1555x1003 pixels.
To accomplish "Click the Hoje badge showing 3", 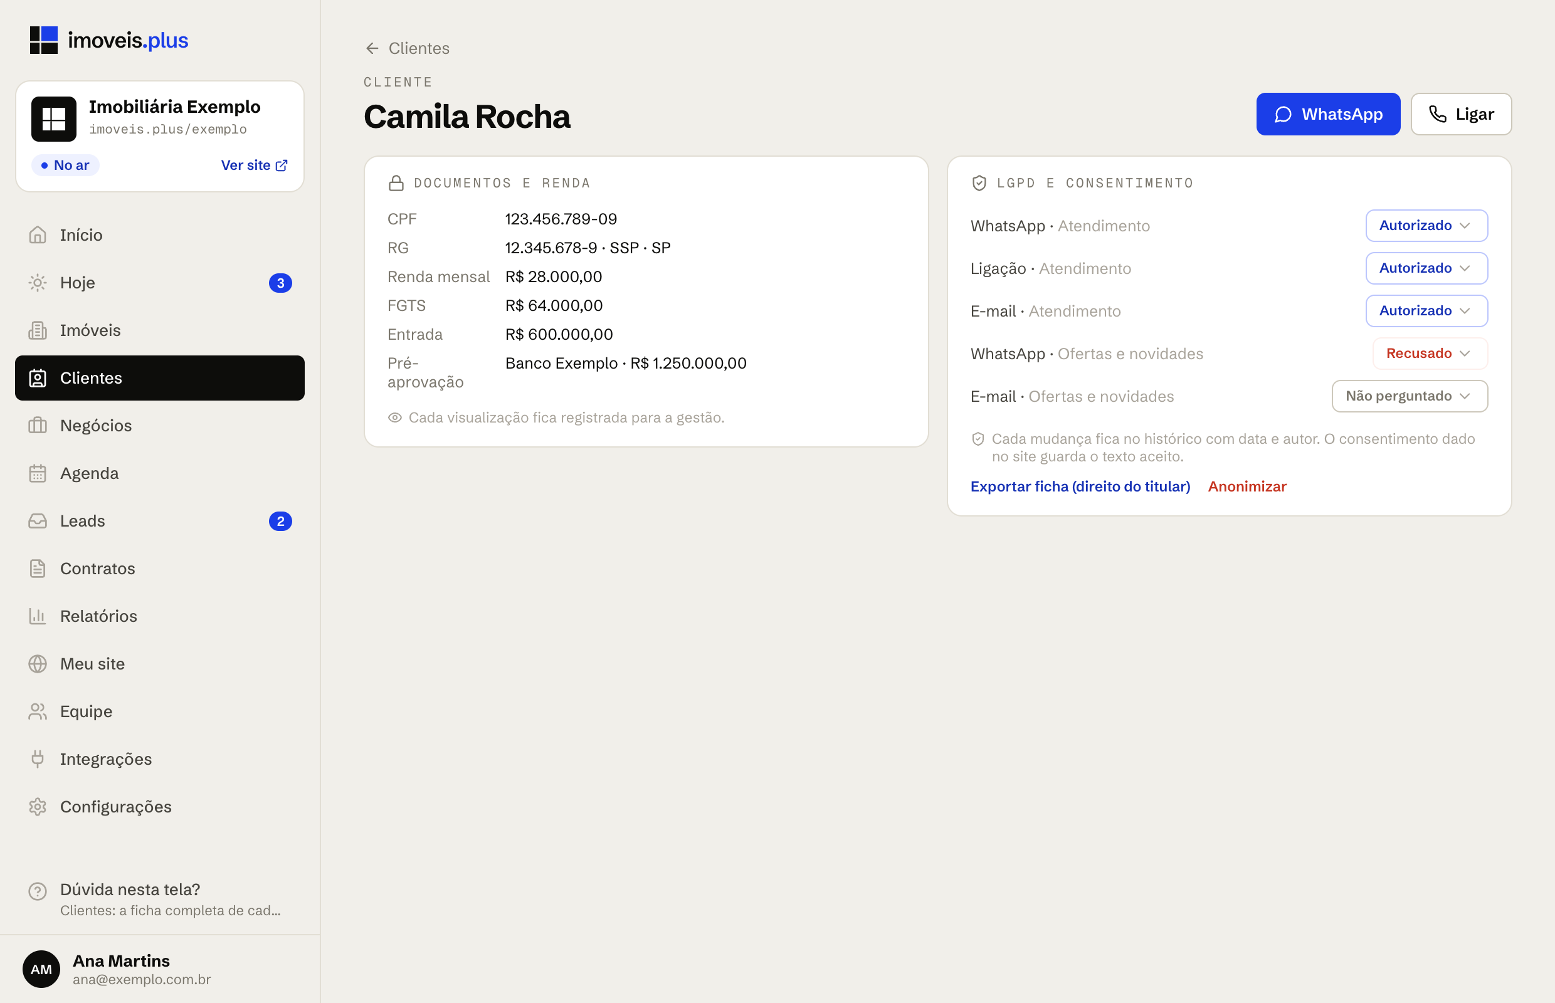I will point(281,283).
